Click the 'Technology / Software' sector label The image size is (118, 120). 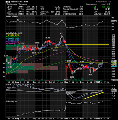pyautogui.click(x=17, y=4)
